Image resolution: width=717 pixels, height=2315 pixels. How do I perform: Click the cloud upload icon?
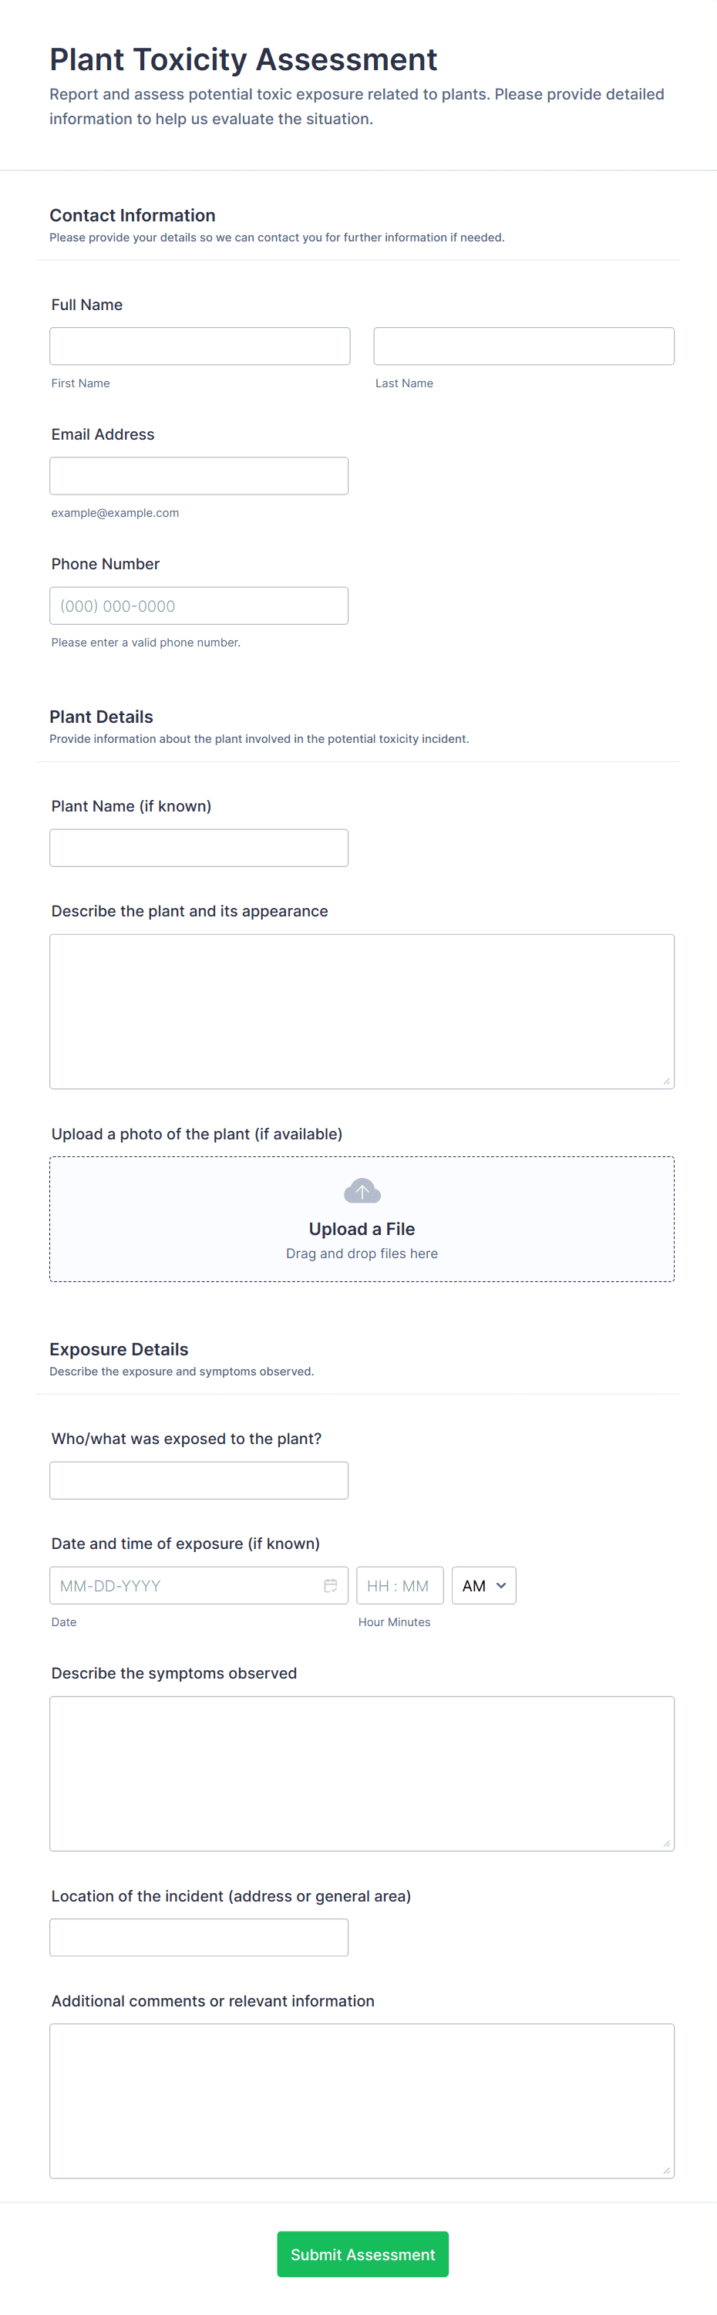coord(362,1192)
